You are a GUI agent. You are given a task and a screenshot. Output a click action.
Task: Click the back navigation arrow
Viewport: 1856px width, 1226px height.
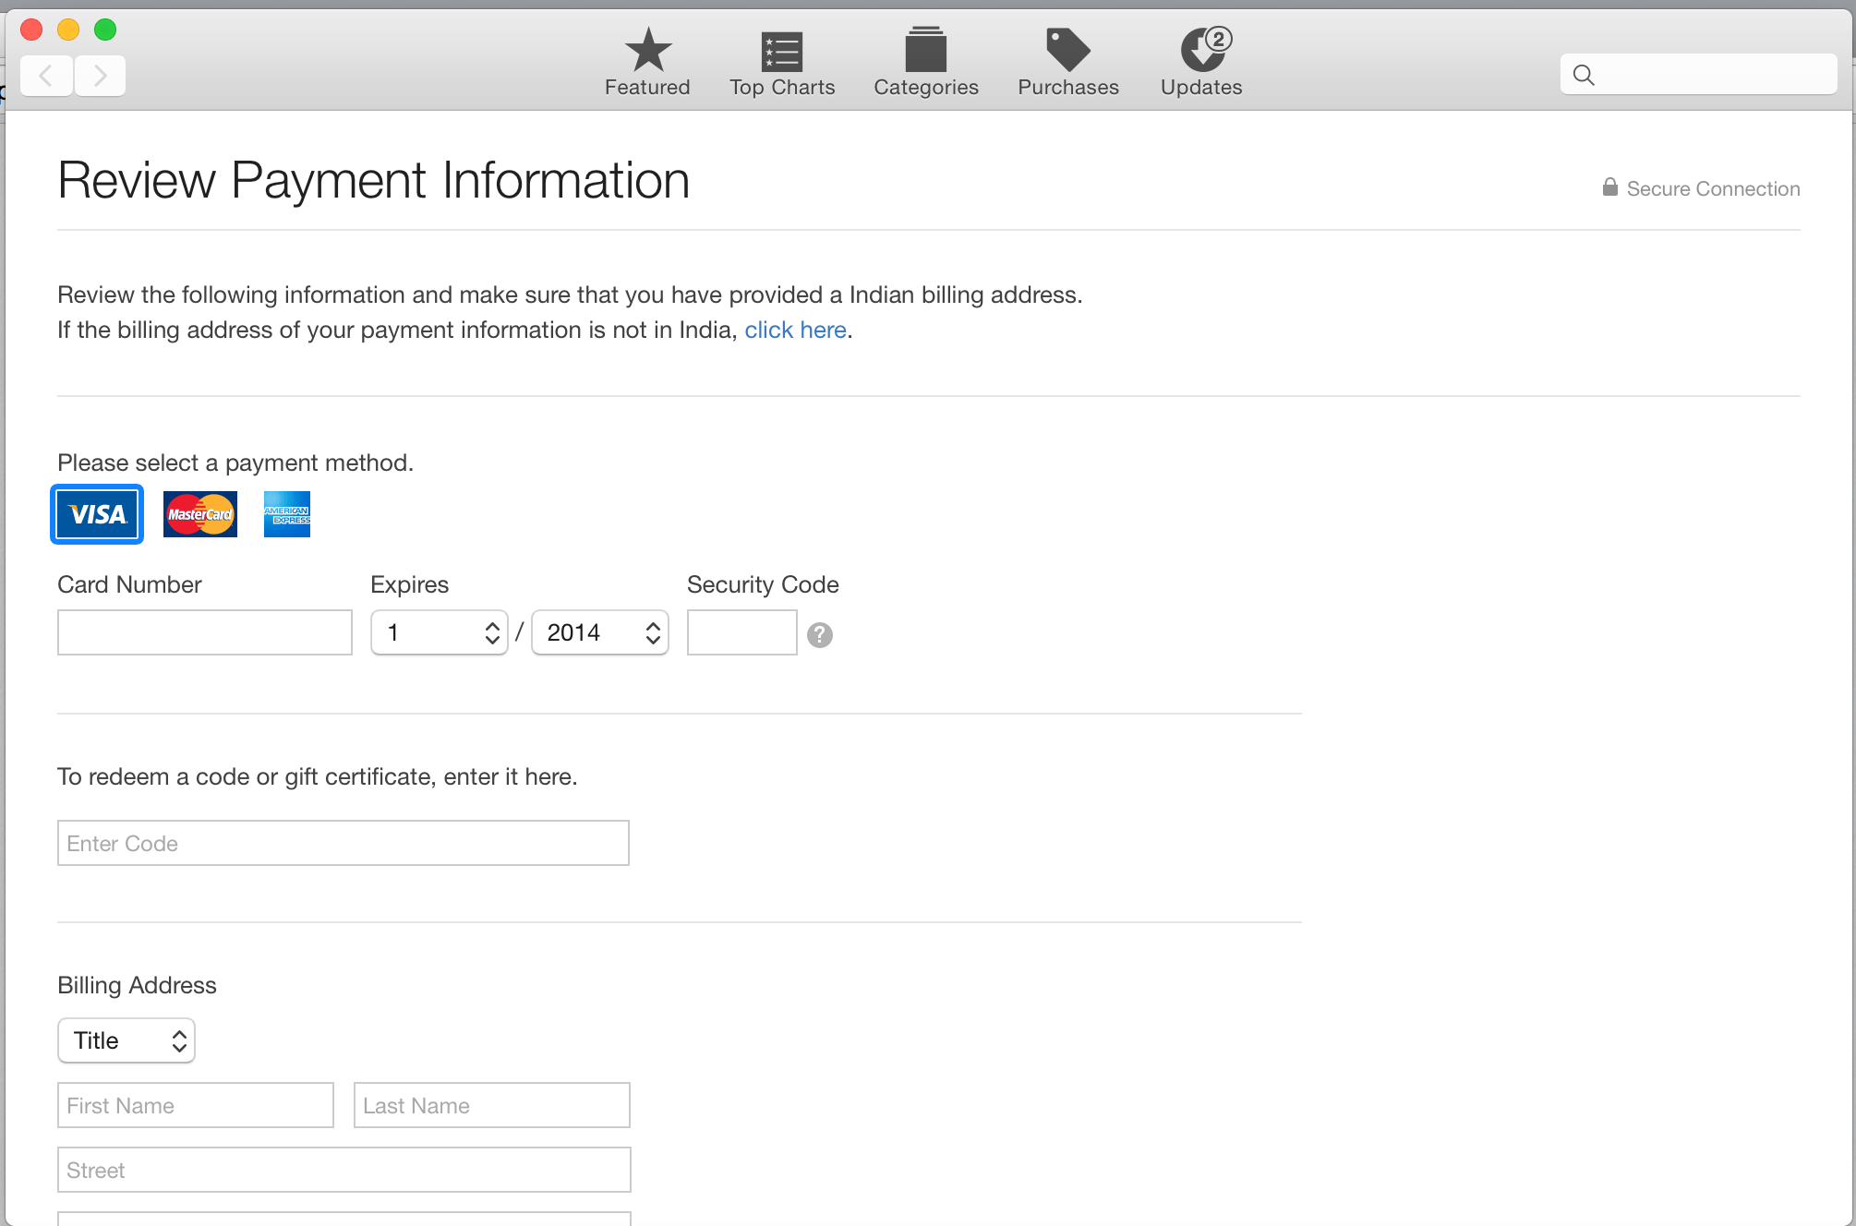(46, 75)
